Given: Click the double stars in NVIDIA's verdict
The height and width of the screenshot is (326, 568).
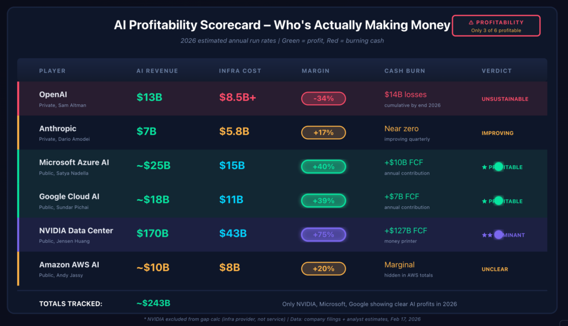Looking at the screenshot, I should click(487, 235).
